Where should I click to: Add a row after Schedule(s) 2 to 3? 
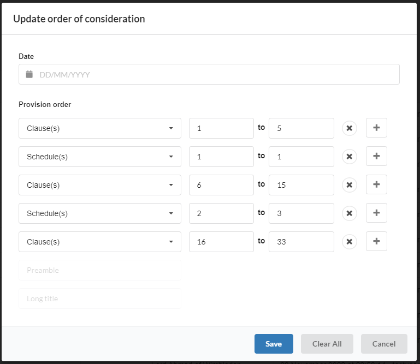(376, 213)
